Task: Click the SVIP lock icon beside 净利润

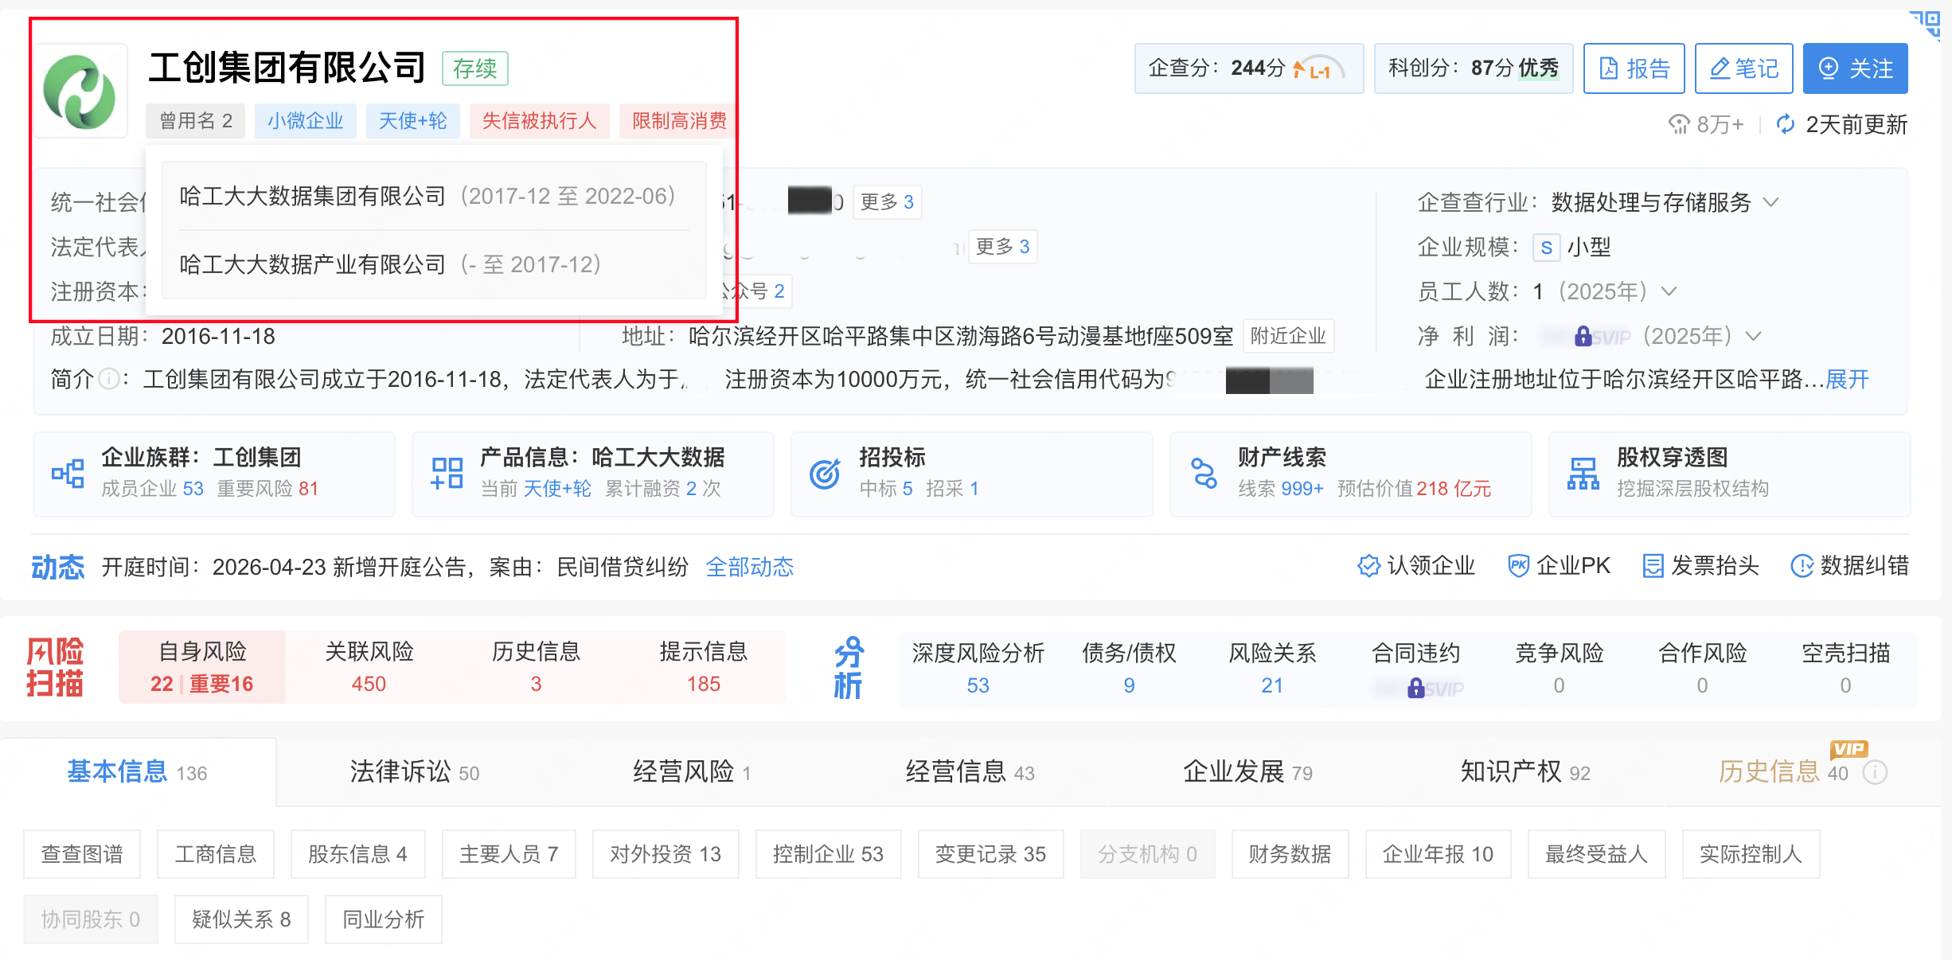Action: [1583, 336]
